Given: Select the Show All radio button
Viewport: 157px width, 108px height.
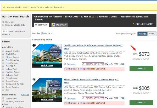Looking at the screenshot, I should point(3,22).
